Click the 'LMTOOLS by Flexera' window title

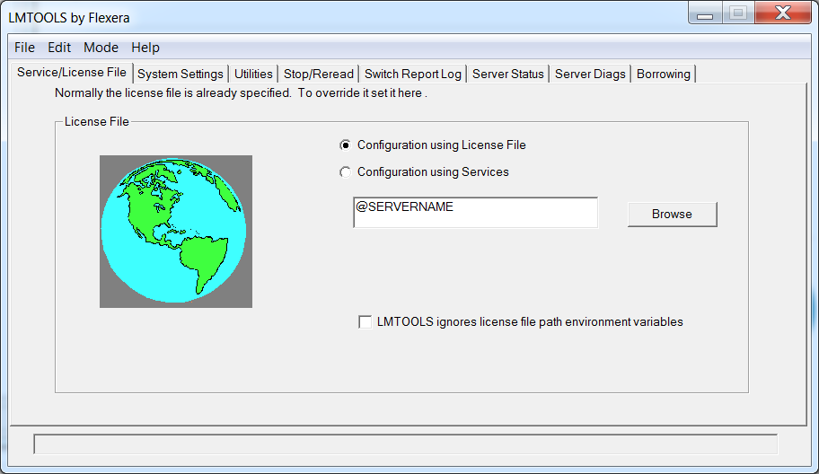coord(69,18)
